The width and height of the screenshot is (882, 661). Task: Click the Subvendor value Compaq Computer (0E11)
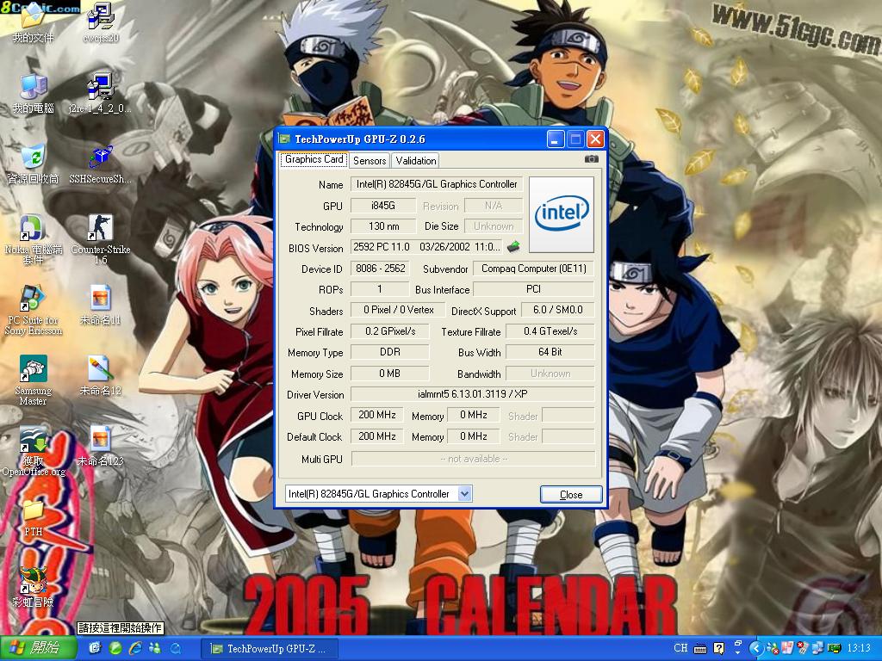534,269
